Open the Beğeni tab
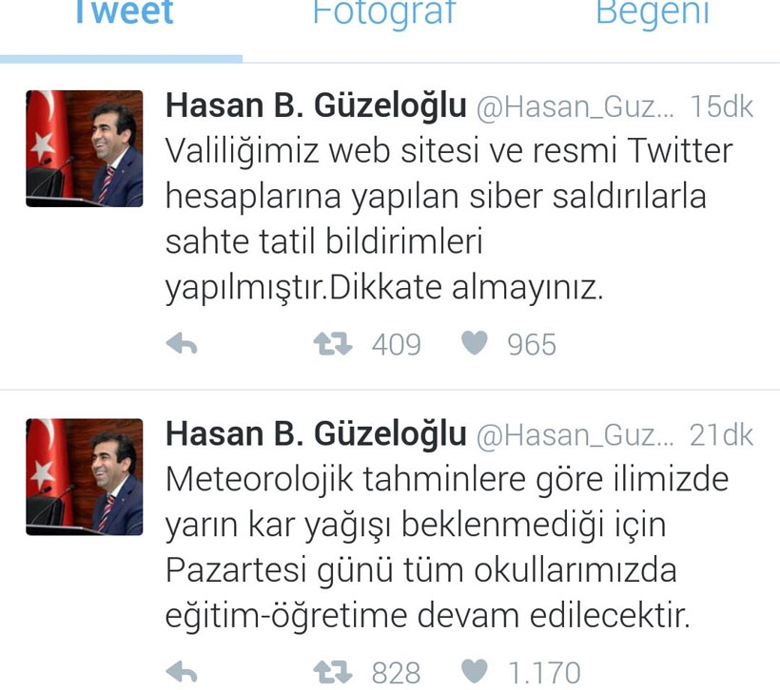Viewport: 780px width, 690px height. pyautogui.click(x=653, y=12)
